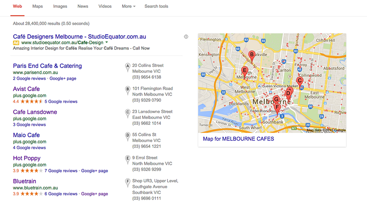Click map pin D on the map
This screenshot has height=205, width=367.
(x=288, y=94)
